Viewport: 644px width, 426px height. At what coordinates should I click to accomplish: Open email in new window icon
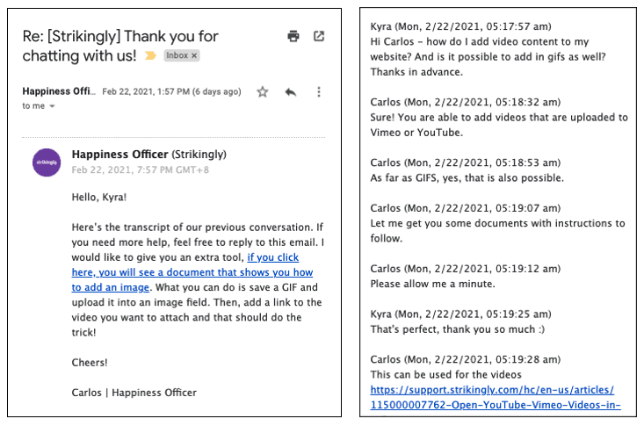point(319,36)
